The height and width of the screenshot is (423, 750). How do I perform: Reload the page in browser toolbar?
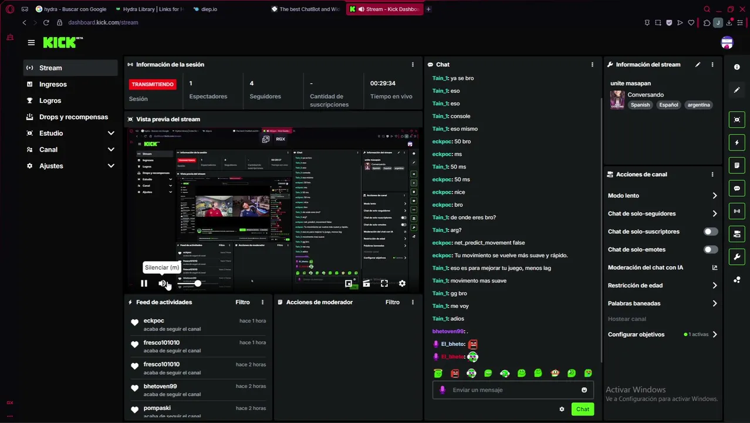[46, 22]
